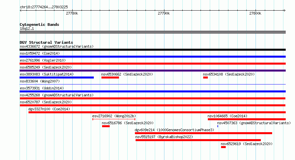The height and width of the screenshot is (160, 295).
Task: Select the red nsv1064665 variant bar
Action: [x=247, y=119]
